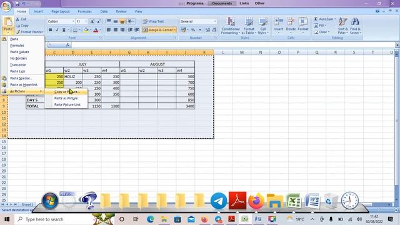Open Format as Table gallery

(249, 26)
